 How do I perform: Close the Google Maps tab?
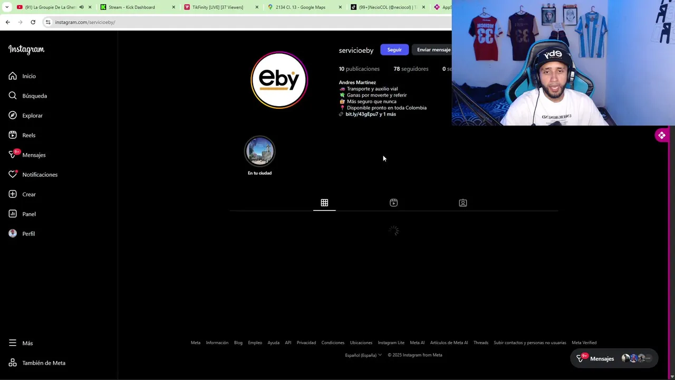click(x=340, y=7)
